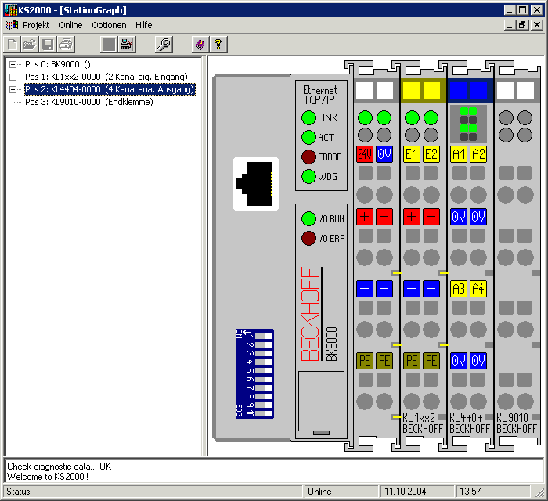Toggle DIP switch 5 on address block
Screen dimensions: 548x501
[x=263, y=371]
